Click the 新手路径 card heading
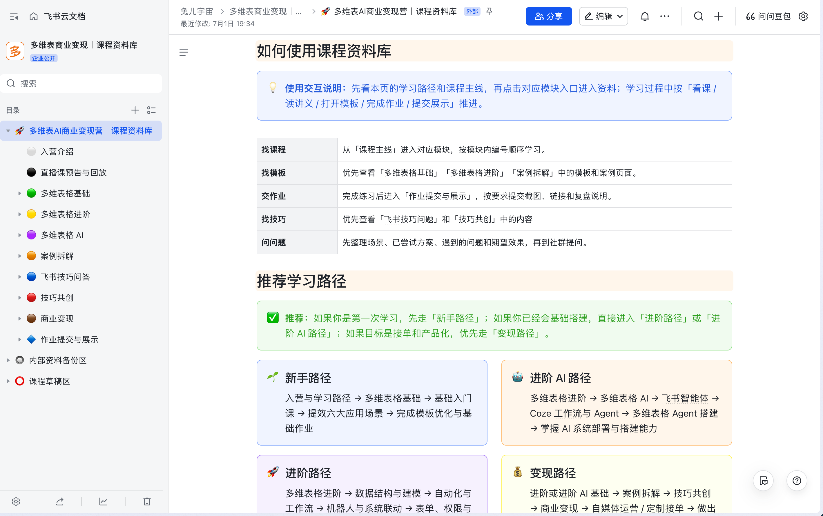 click(x=308, y=378)
